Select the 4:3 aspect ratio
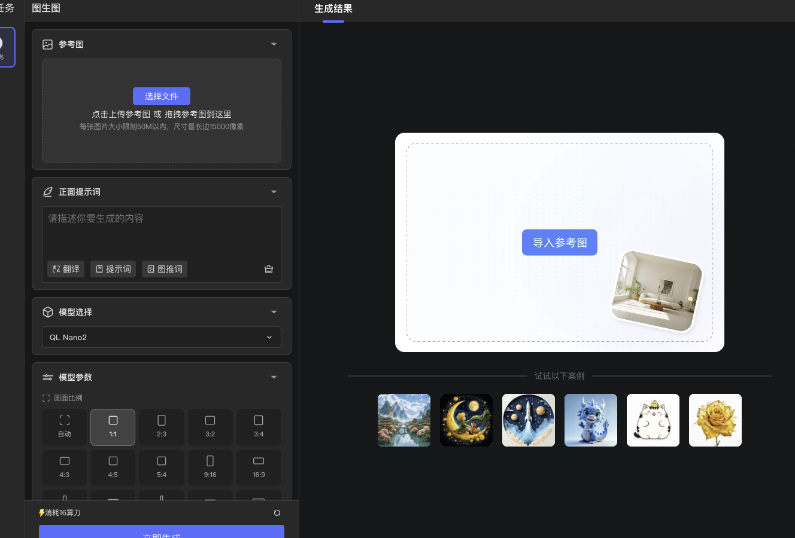 65,467
